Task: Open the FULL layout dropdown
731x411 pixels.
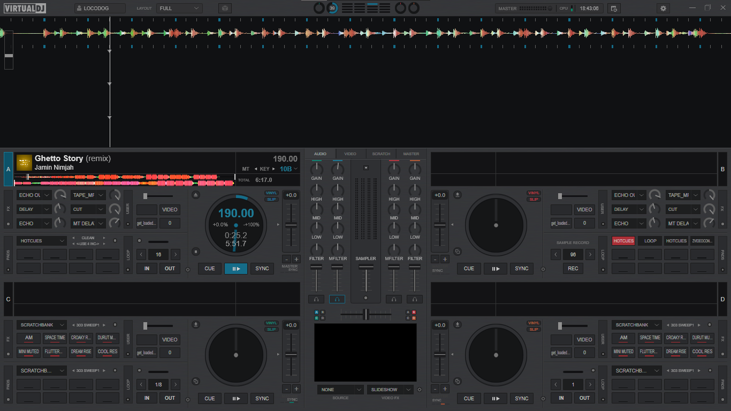Action: coord(179,9)
